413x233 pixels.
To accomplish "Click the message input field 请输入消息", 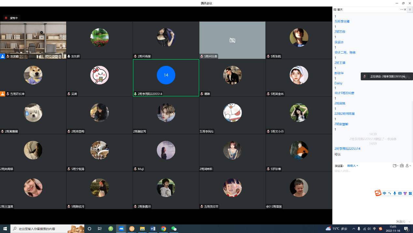I will click(372, 194).
